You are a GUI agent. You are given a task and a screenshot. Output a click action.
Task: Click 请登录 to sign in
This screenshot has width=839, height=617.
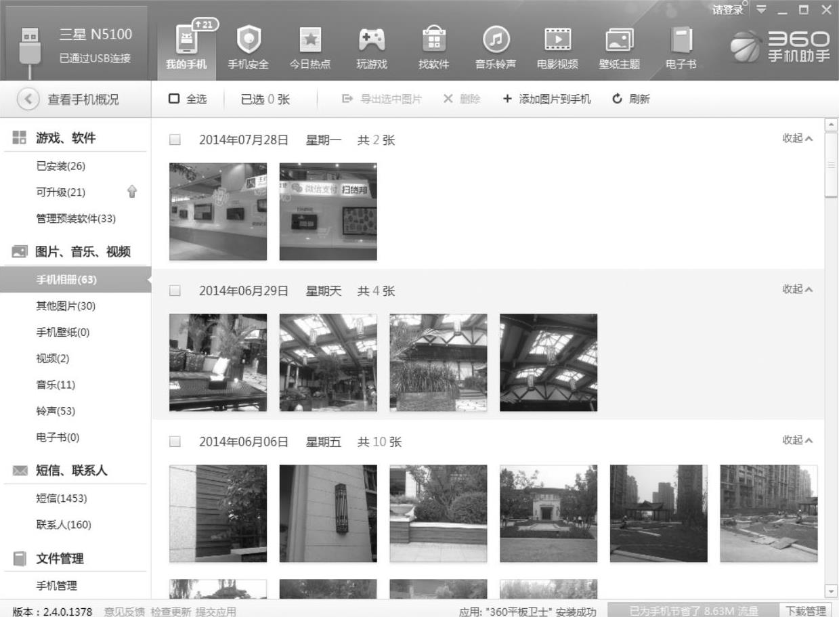click(727, 9)
